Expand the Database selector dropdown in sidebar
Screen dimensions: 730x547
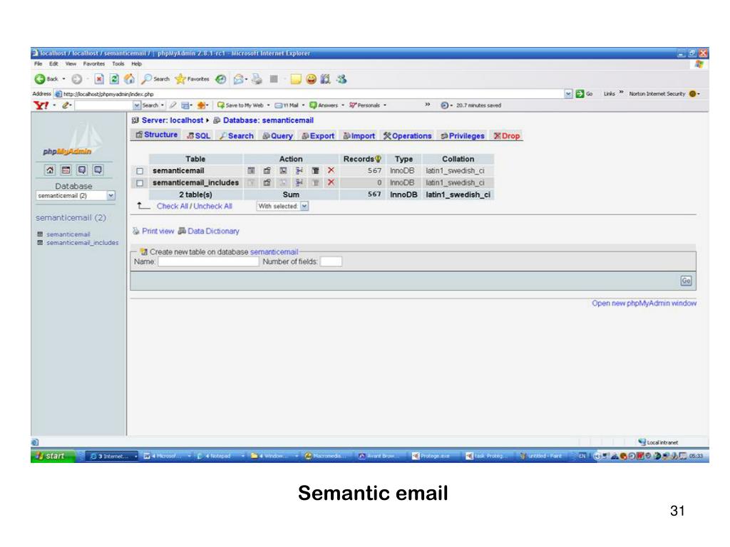click(110, 195)
